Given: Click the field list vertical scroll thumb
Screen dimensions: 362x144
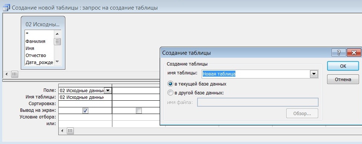Looking at the screenshot, I should point(57,41).
